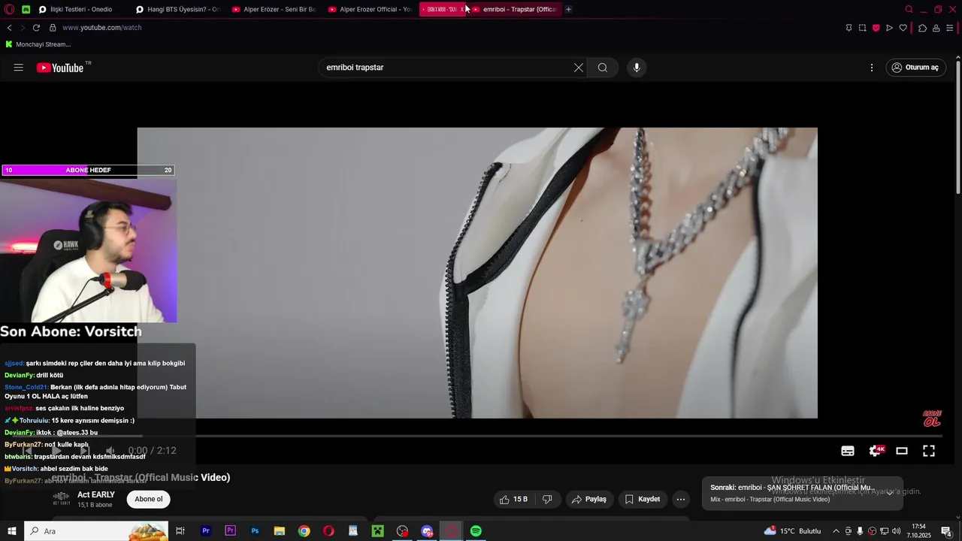Image resolution: width=962 pixels, height=541 pixels.
Task: Open Spotify from taskbar
Action: (x=476, y=531)
